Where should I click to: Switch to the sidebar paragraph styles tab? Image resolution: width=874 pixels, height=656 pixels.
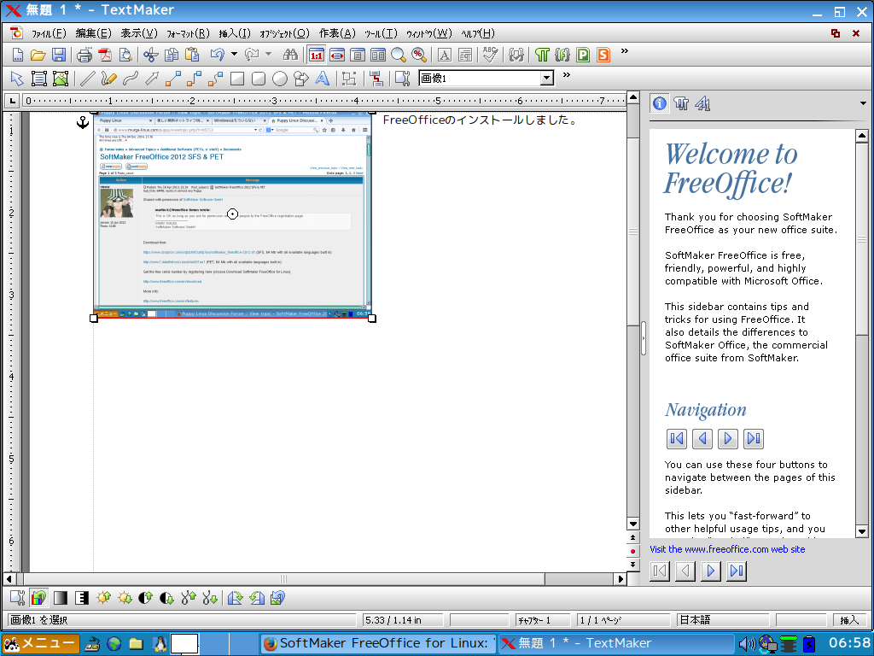[x=681, y=103]
